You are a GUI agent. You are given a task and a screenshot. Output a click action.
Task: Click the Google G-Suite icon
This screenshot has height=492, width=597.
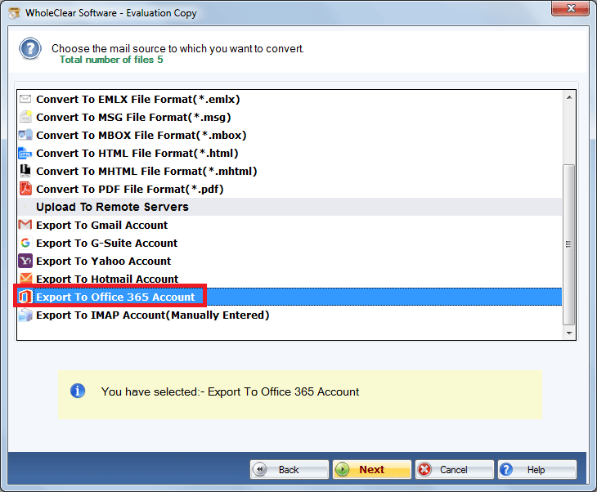25,243
